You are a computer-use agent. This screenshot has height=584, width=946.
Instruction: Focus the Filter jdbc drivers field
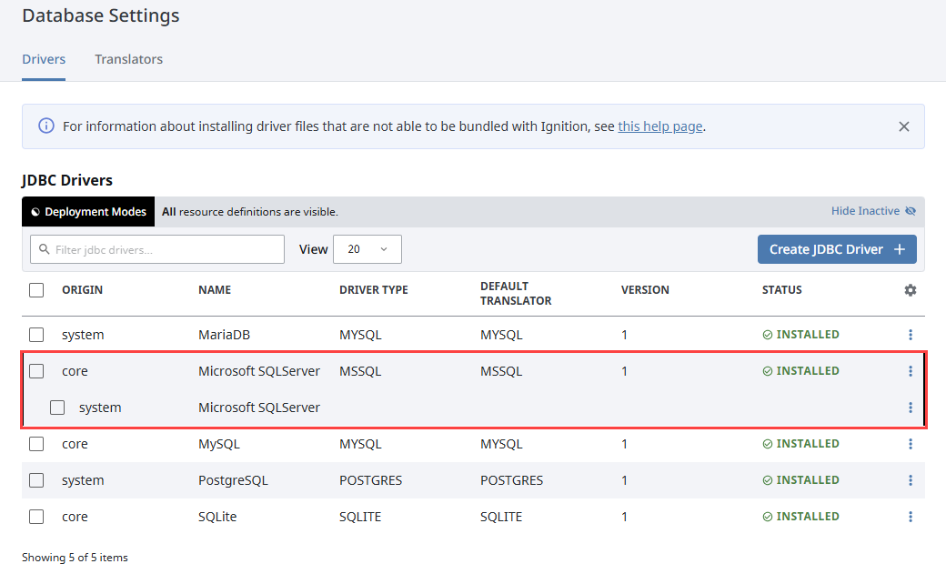(x=156, y=249)
